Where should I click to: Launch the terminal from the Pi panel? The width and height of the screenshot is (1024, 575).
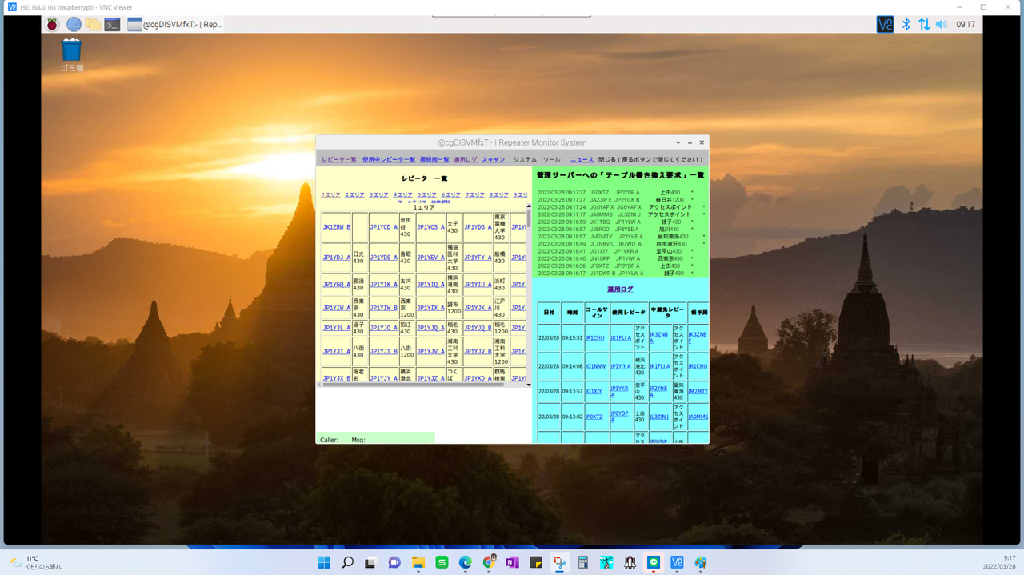[x=113, y=24]
